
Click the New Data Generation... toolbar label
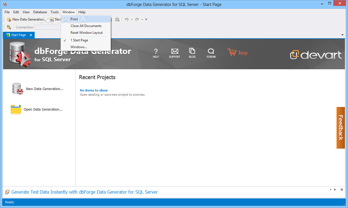pos(29,19)
